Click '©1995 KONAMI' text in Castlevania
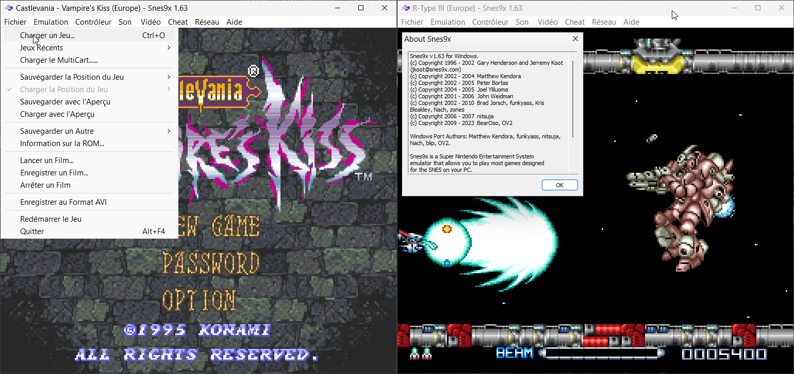Image resolution: width=794 pixels, height=374 pixels. point(197,330)
